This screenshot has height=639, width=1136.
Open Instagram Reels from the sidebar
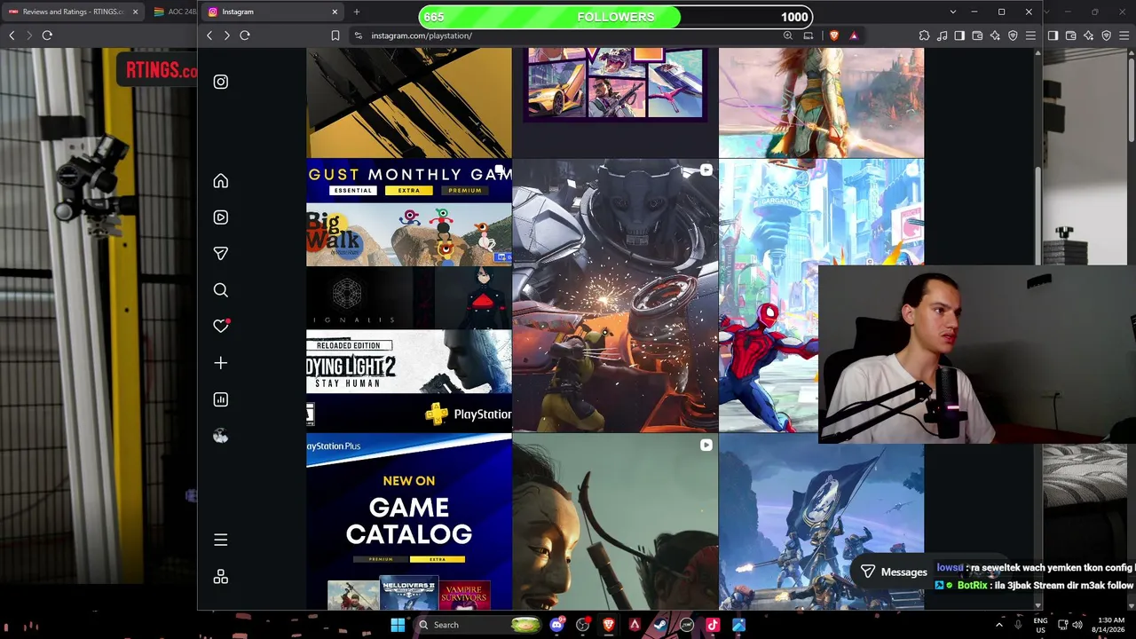(221, 217)
